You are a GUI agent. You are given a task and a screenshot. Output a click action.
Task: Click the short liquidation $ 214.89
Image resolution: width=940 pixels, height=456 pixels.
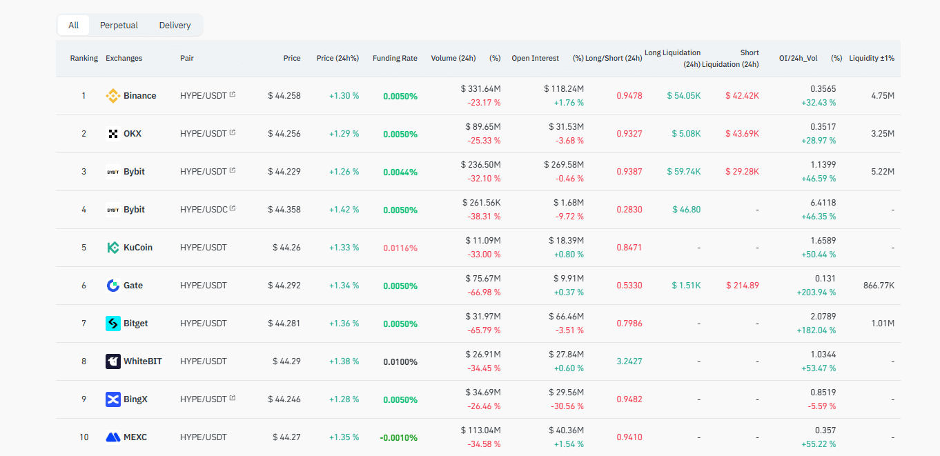[743, 286]
